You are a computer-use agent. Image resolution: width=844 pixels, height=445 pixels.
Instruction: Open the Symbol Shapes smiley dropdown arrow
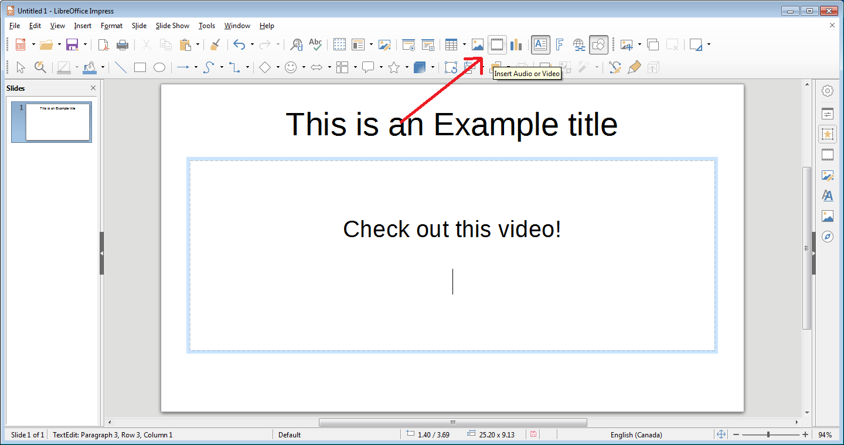[304, 67]
